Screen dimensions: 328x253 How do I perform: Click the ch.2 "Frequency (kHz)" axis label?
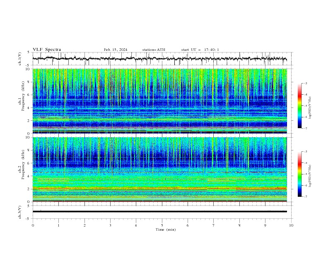pyautogui.click(x=23, y=164)
